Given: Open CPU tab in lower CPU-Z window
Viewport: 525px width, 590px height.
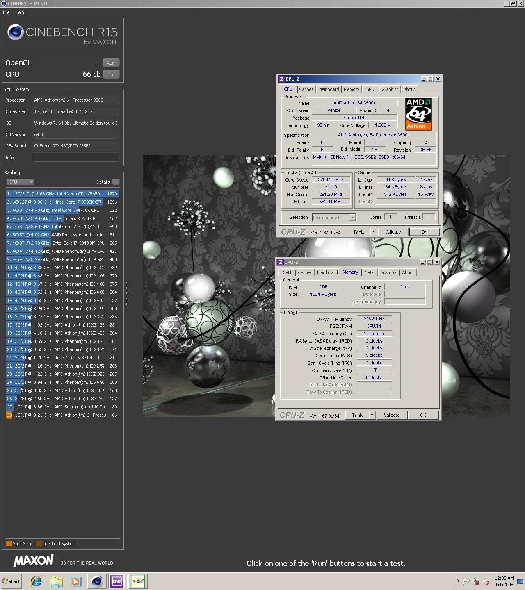Looking at the screenshot, I should [287, 272].
